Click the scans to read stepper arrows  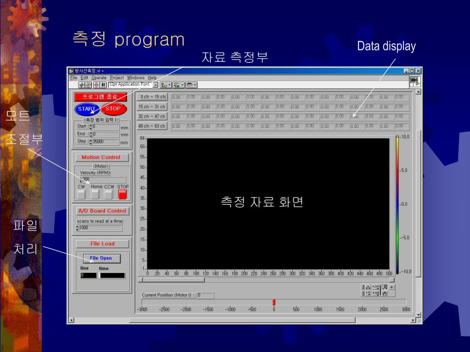coord(77,228)
